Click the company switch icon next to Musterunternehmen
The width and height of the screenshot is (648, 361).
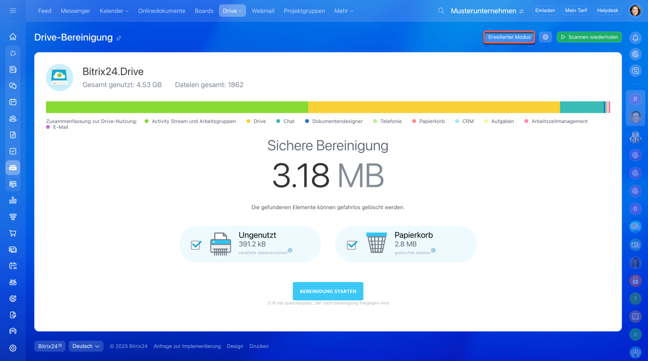point(521,11)
